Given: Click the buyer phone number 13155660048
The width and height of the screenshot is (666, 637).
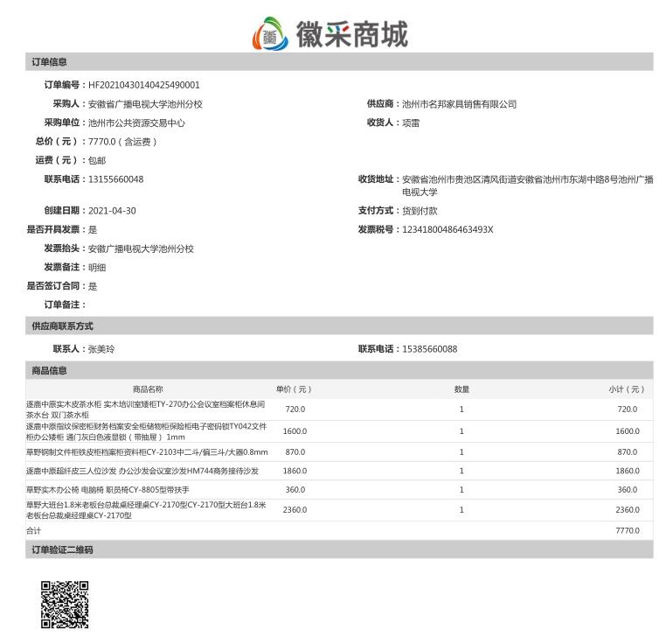Looking at the screenshot, I should [116, 179].
